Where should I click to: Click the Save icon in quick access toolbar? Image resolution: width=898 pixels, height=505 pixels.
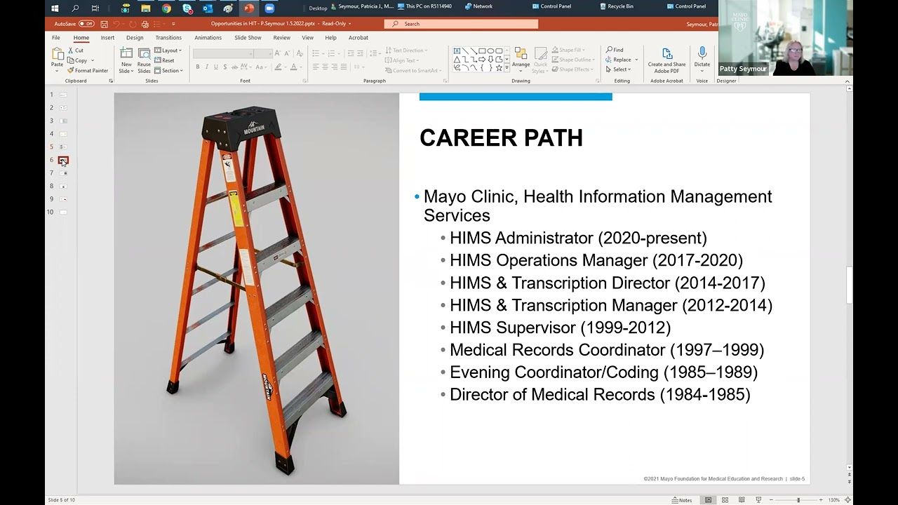pos(105,24)
